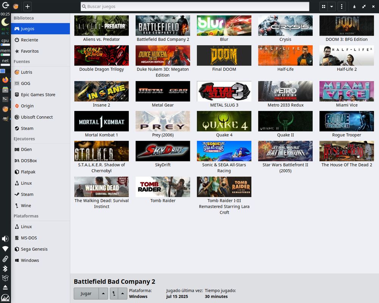
Task: Select the Blur game cover
Action: [x=224, y=26]
